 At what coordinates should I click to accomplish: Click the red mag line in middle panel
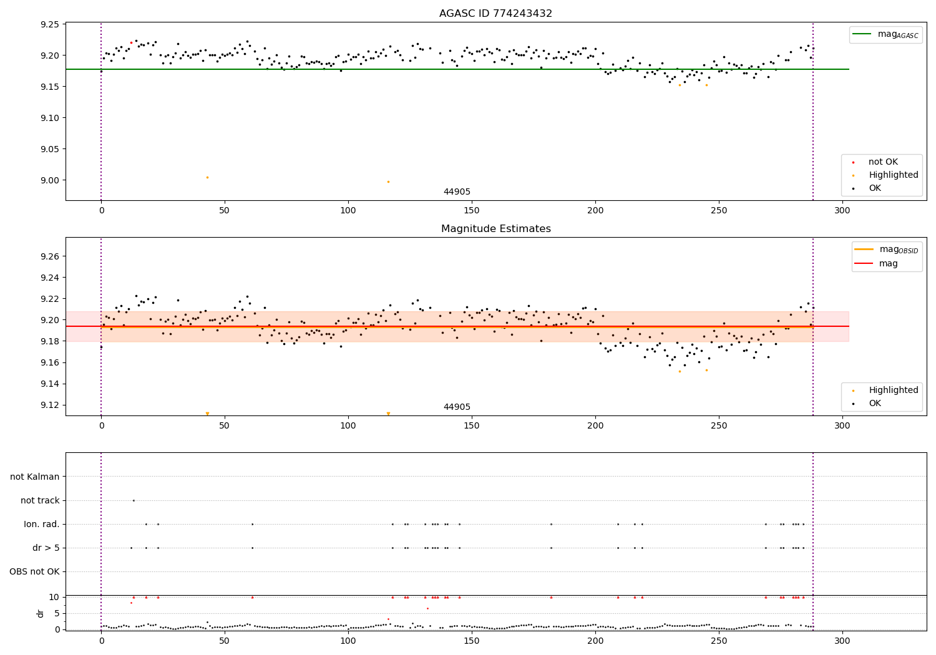pyautogui.click(x=457, y=326)
